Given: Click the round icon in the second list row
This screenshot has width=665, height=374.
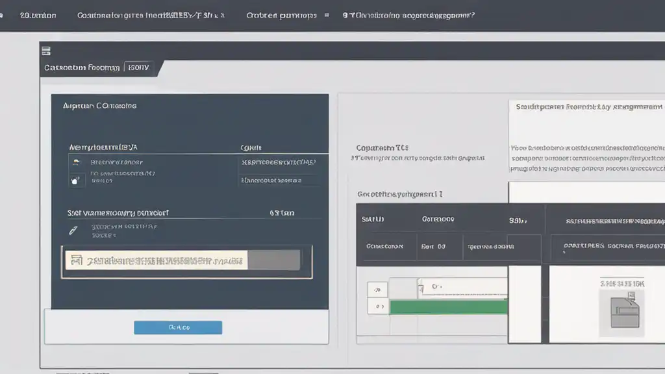Looking at the screenshot, I should (75, 181).
